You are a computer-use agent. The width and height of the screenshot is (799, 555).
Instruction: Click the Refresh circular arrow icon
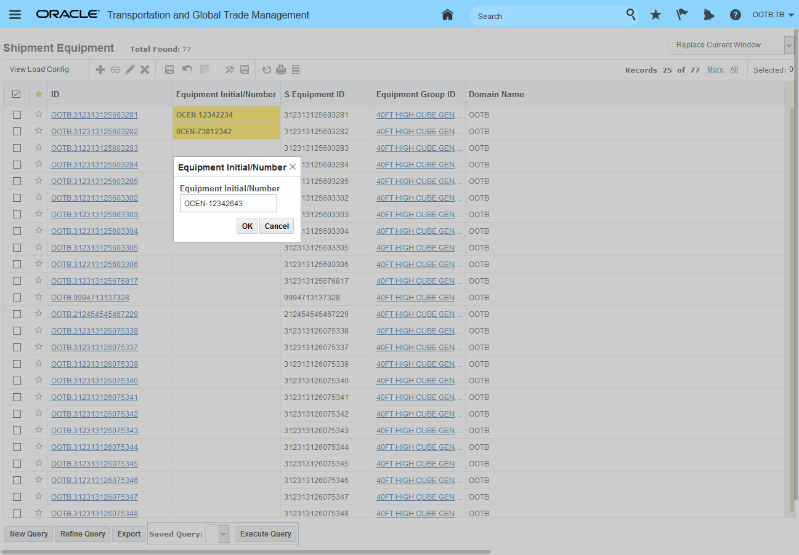pyautogui.click(x=266, y=70)
